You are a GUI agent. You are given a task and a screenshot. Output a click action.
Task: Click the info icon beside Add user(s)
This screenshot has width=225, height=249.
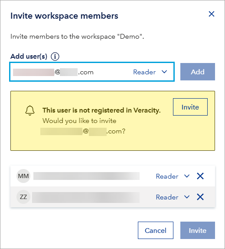(x=55, y=56)
